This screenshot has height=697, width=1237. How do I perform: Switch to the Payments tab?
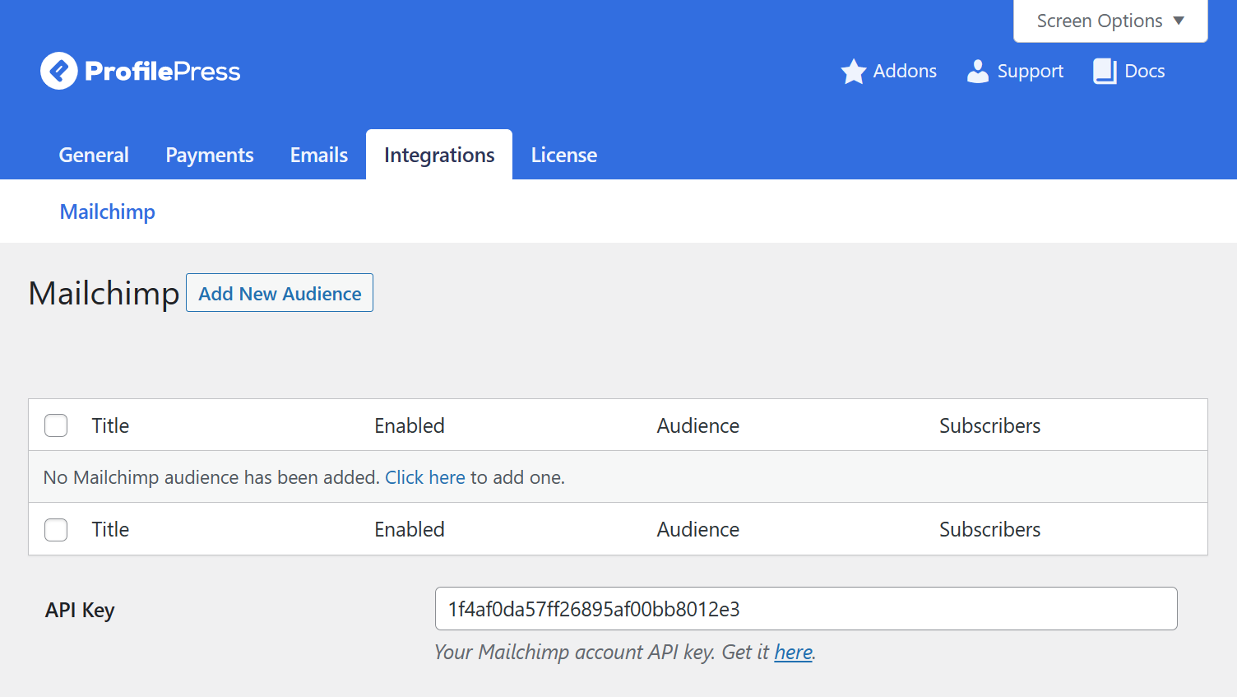click(210, 155)
